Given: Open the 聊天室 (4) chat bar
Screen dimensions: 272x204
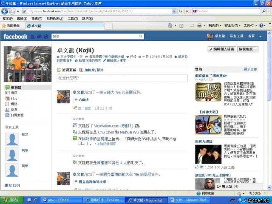Looking at the screenshot, I should (x=238, y=186).
